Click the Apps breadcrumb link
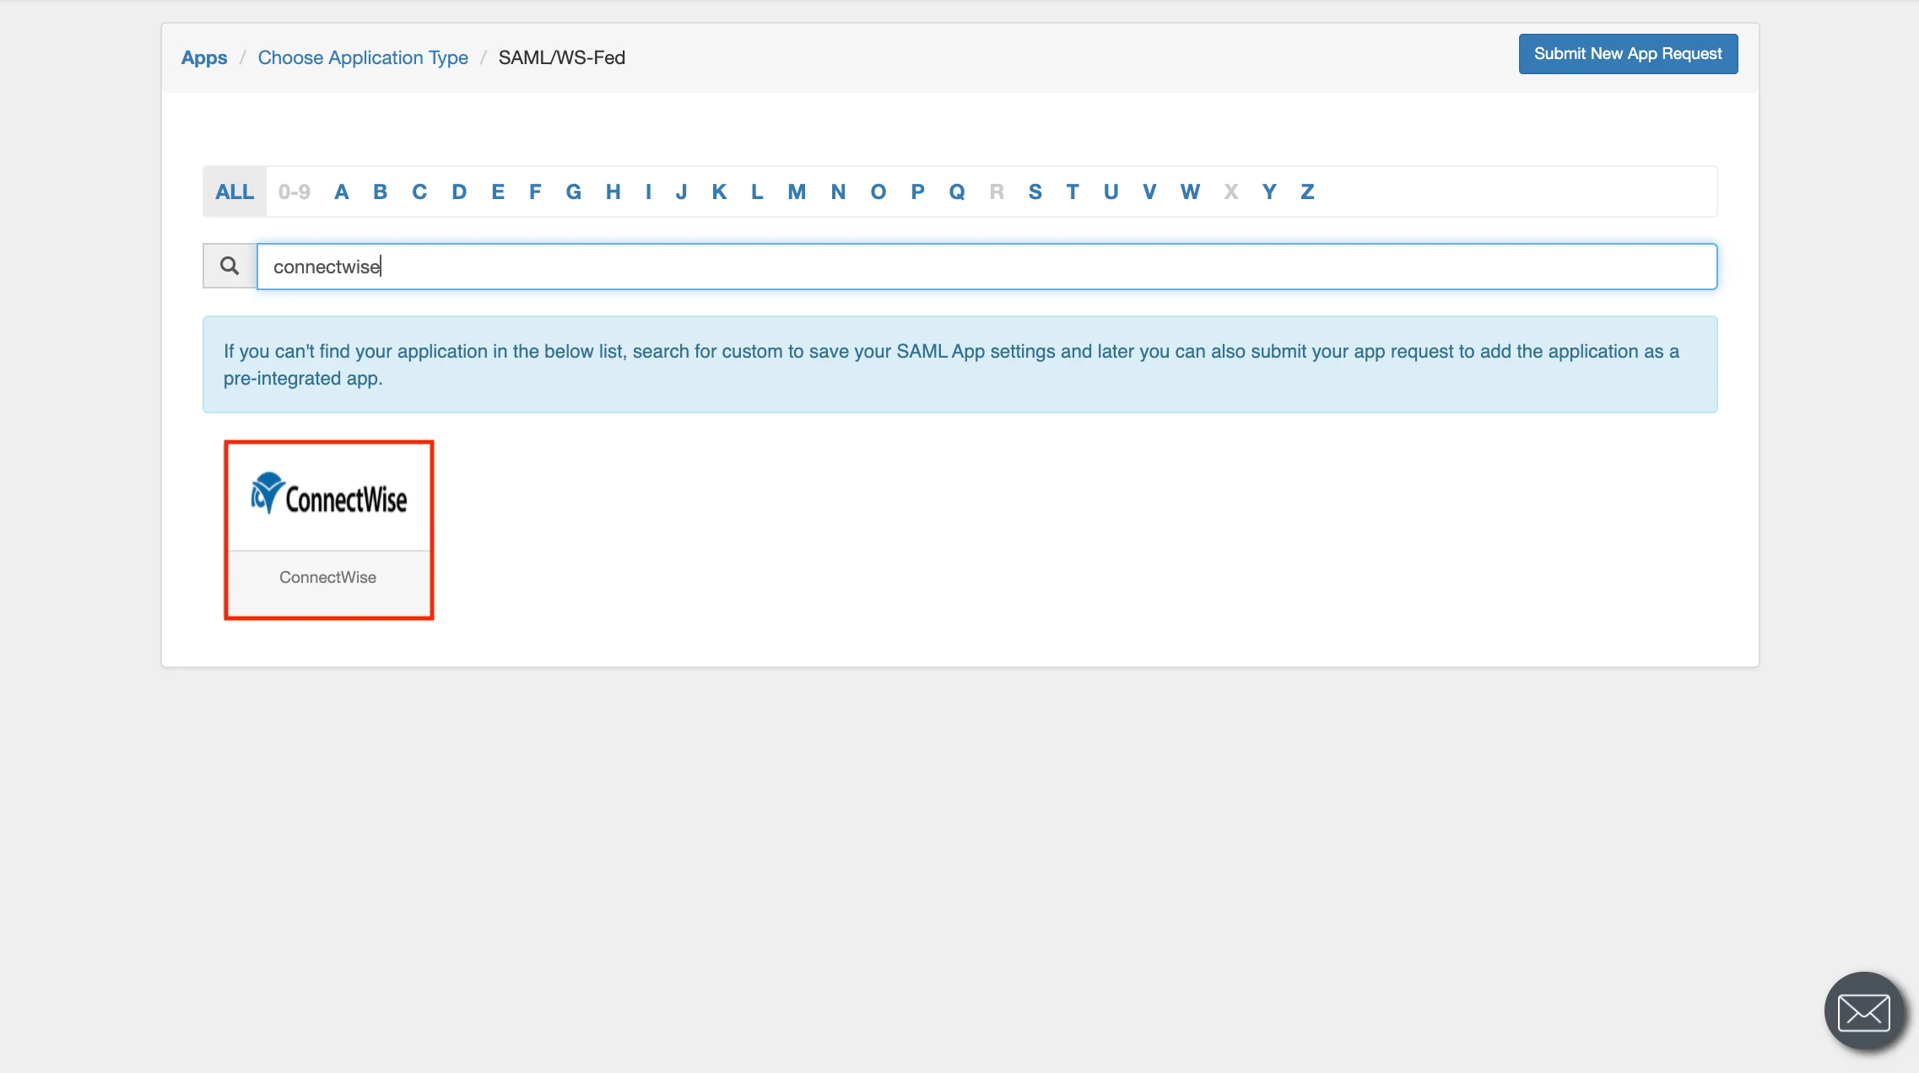 click(204, 57)
